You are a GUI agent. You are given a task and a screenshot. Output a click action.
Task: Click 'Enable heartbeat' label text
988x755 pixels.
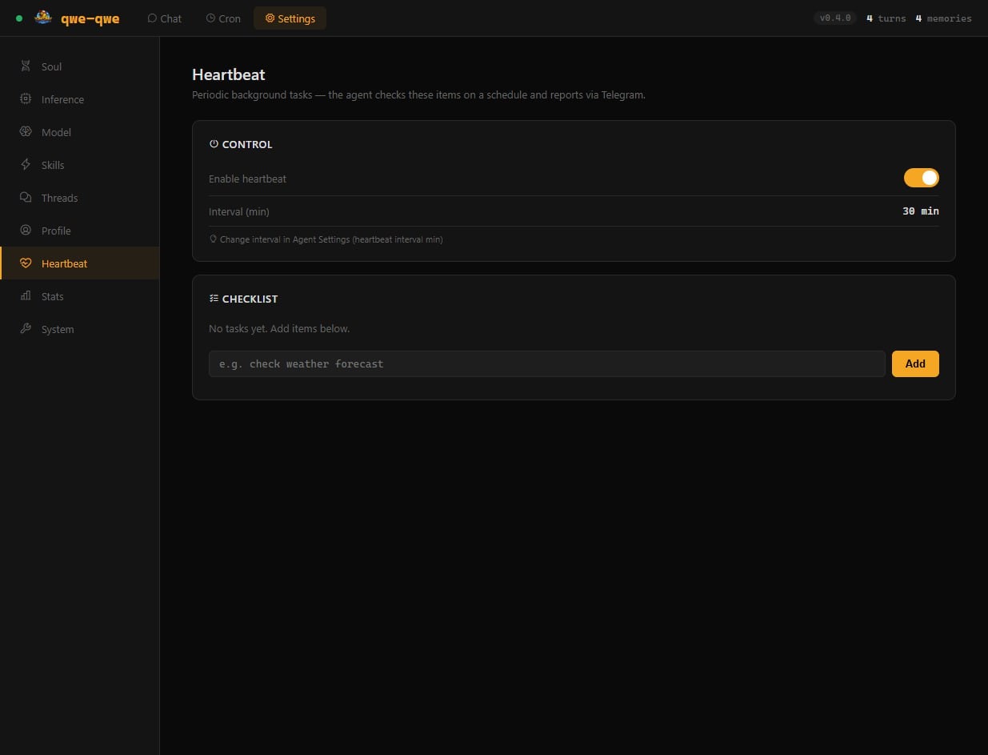coord(247,179)
